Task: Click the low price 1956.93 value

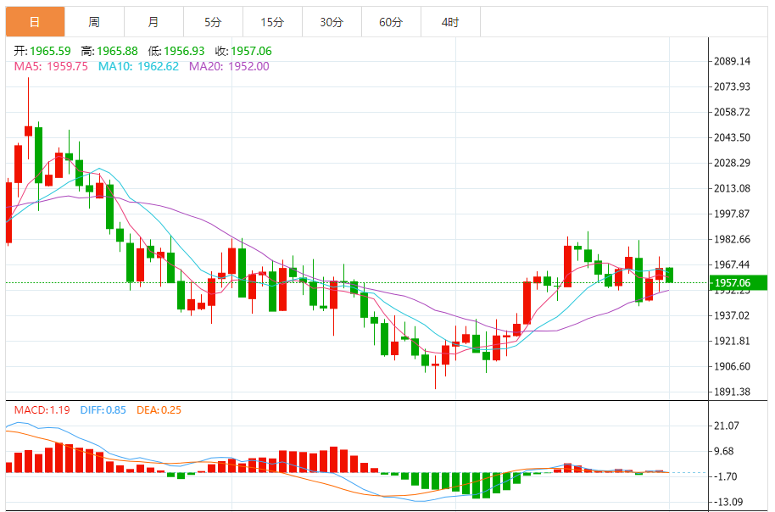Action: point(184,51)
